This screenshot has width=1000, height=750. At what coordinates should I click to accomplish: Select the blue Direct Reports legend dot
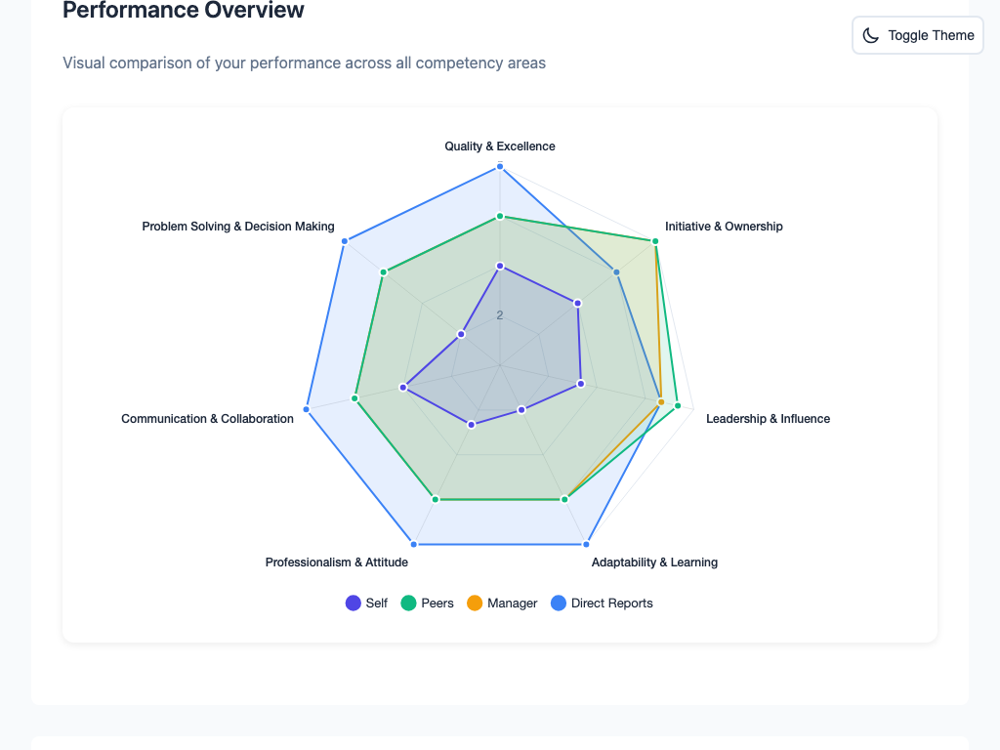(558, 603)
